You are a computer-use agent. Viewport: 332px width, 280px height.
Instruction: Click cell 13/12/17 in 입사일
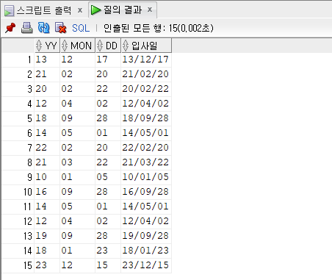145,60
